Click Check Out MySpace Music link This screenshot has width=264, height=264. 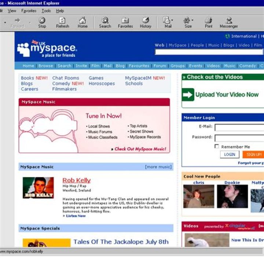140,149
